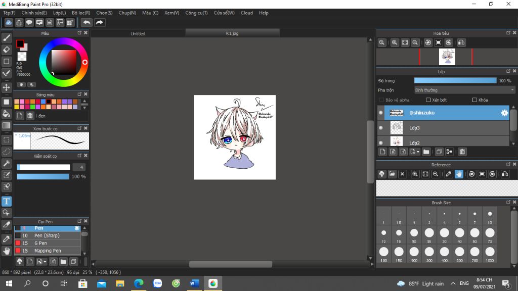Delete color from palette
Image resolution: width=518 pixels, height=291 pixels.
click(30, 116)
